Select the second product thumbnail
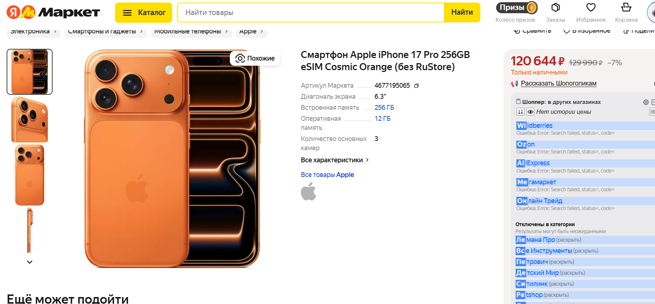Screen dimensions: 655x304 tap(29, 120)
